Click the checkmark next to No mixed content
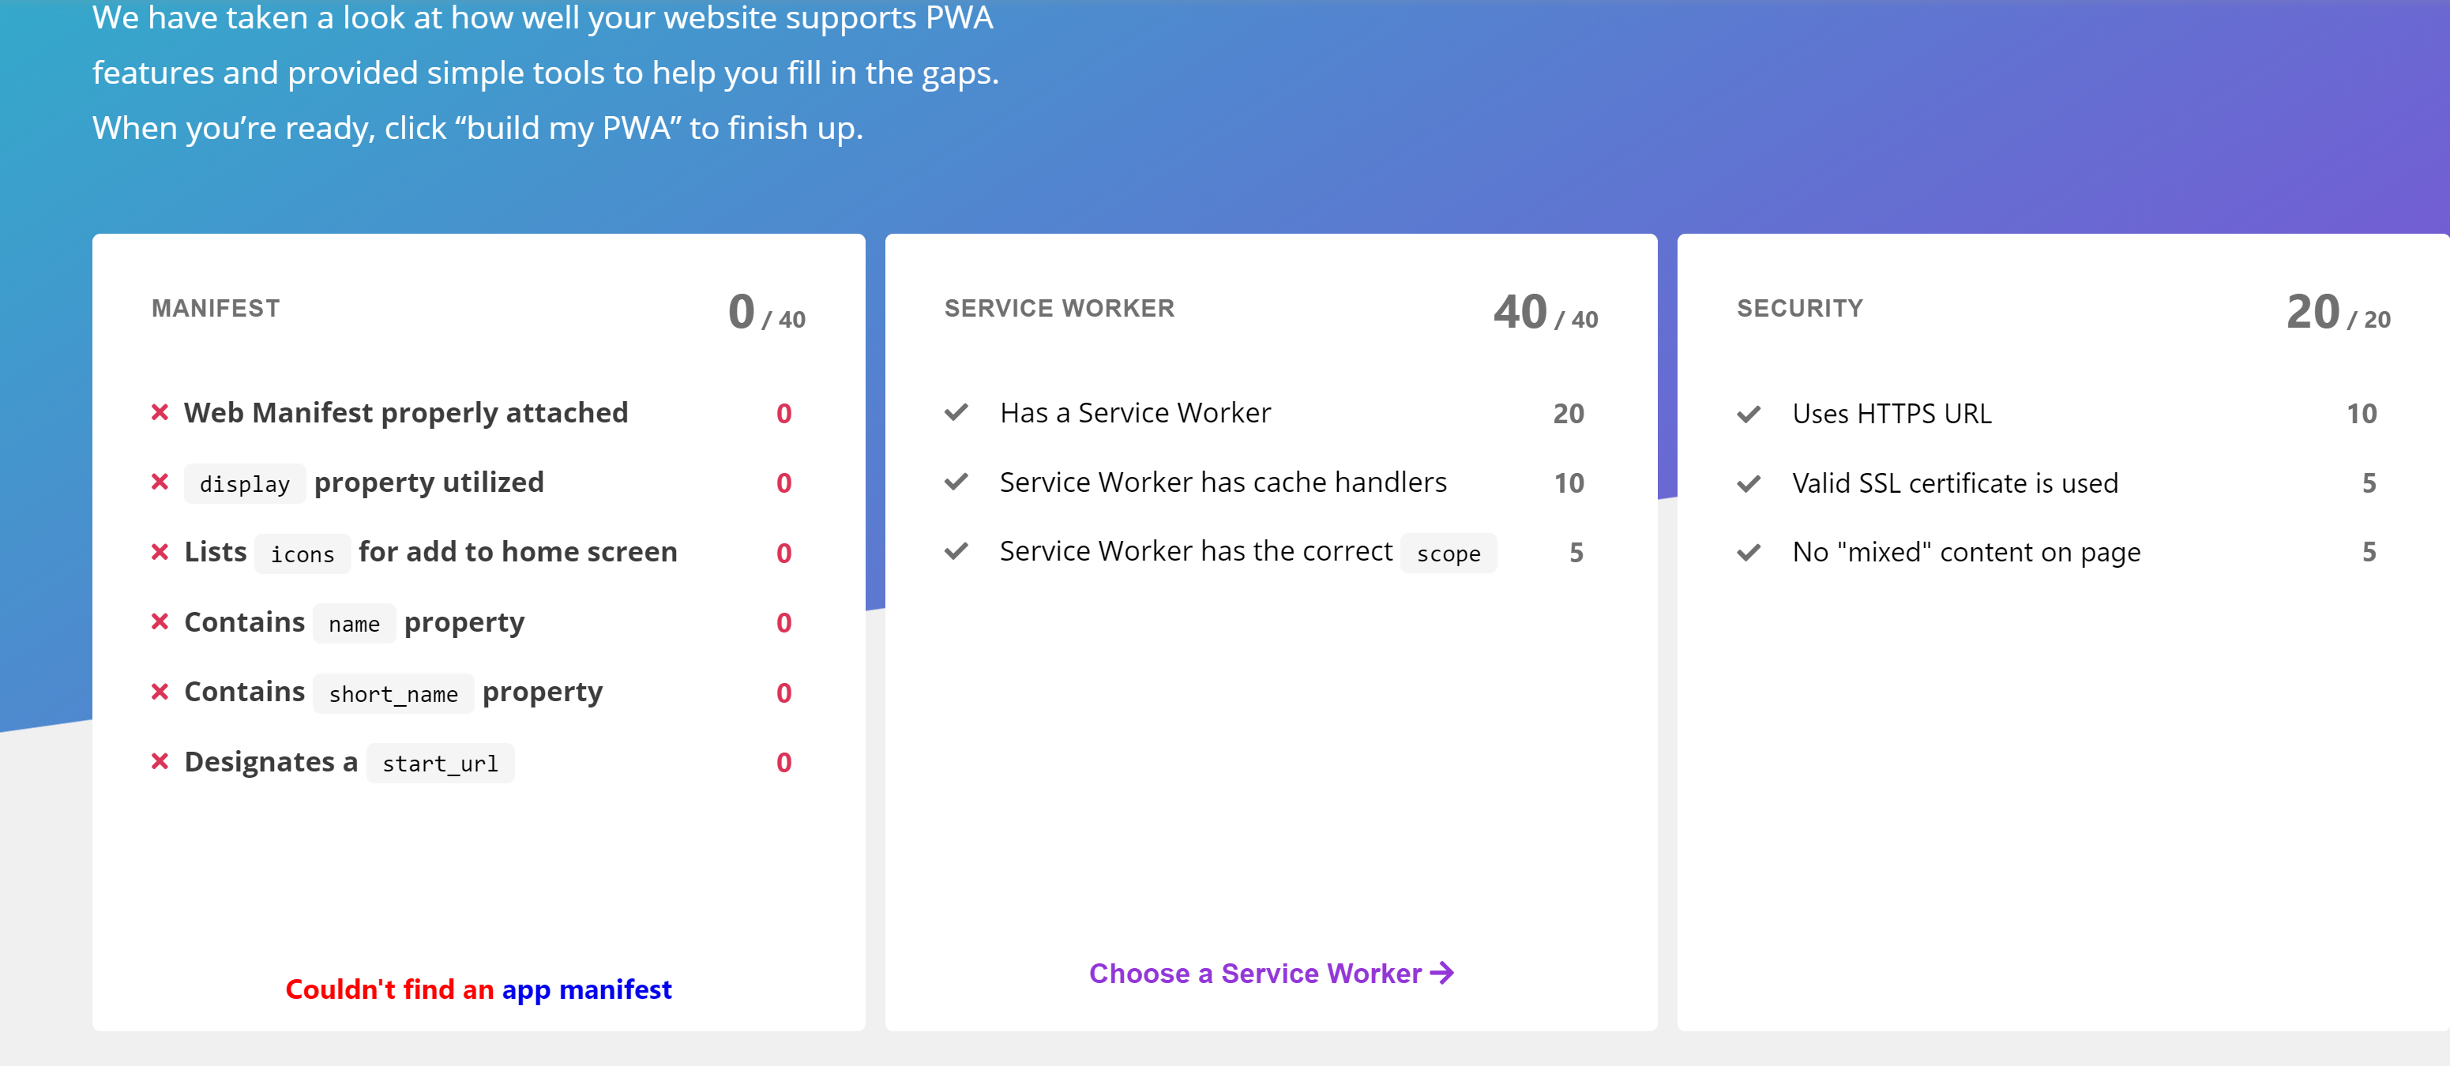 point(1748,553)
